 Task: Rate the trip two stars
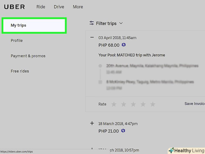pyautogui.click(x=124, y=104)
